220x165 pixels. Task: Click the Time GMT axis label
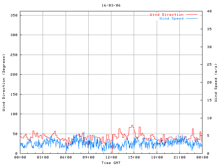point(111,163)
